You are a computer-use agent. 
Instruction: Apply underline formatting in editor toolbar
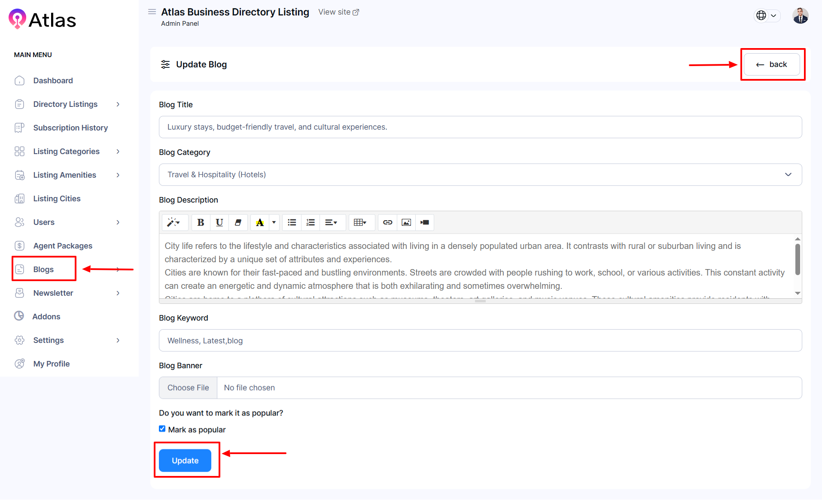tap(219, 222)
